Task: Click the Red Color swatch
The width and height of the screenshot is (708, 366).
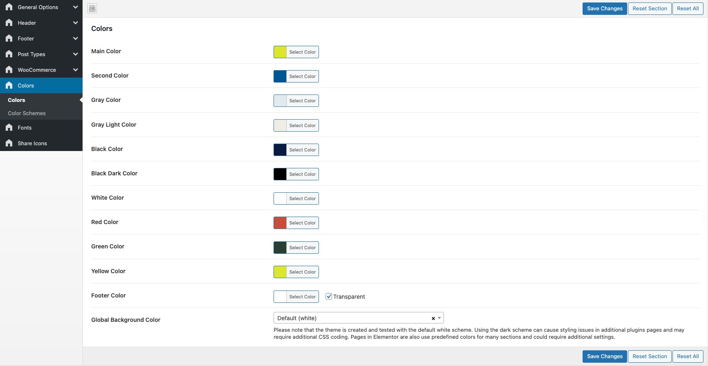Action: 280,223
